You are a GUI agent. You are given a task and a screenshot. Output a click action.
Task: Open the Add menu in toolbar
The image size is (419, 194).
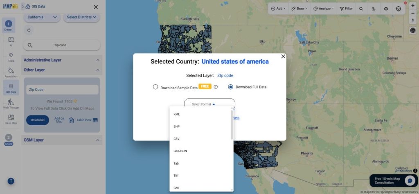[x=278, y=9]
